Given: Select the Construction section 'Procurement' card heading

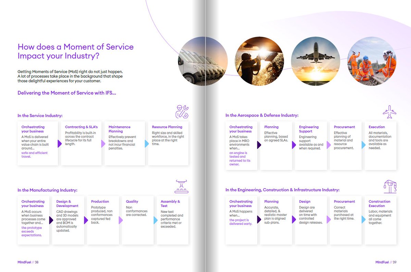Looking at the screenshot, I should 345,202.
